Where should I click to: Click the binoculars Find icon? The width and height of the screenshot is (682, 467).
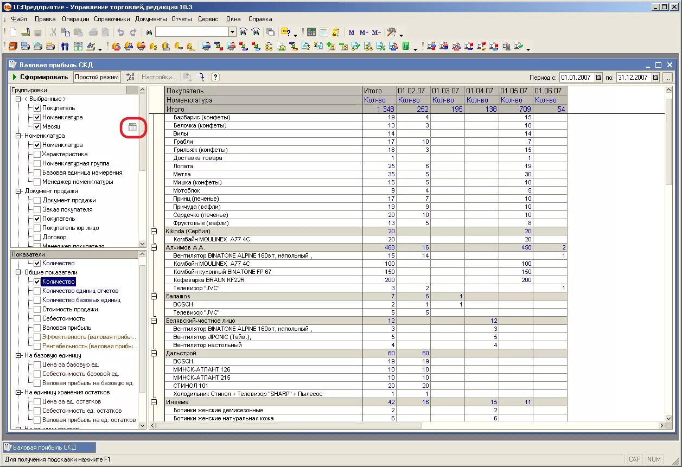pyautogui.click(x=149, y=33)
